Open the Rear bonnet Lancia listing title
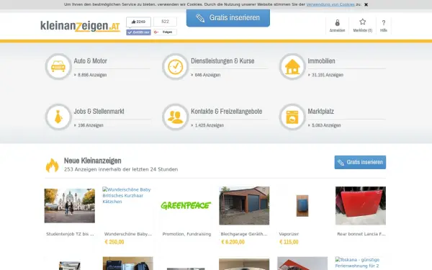 click(x=361, y=234)
